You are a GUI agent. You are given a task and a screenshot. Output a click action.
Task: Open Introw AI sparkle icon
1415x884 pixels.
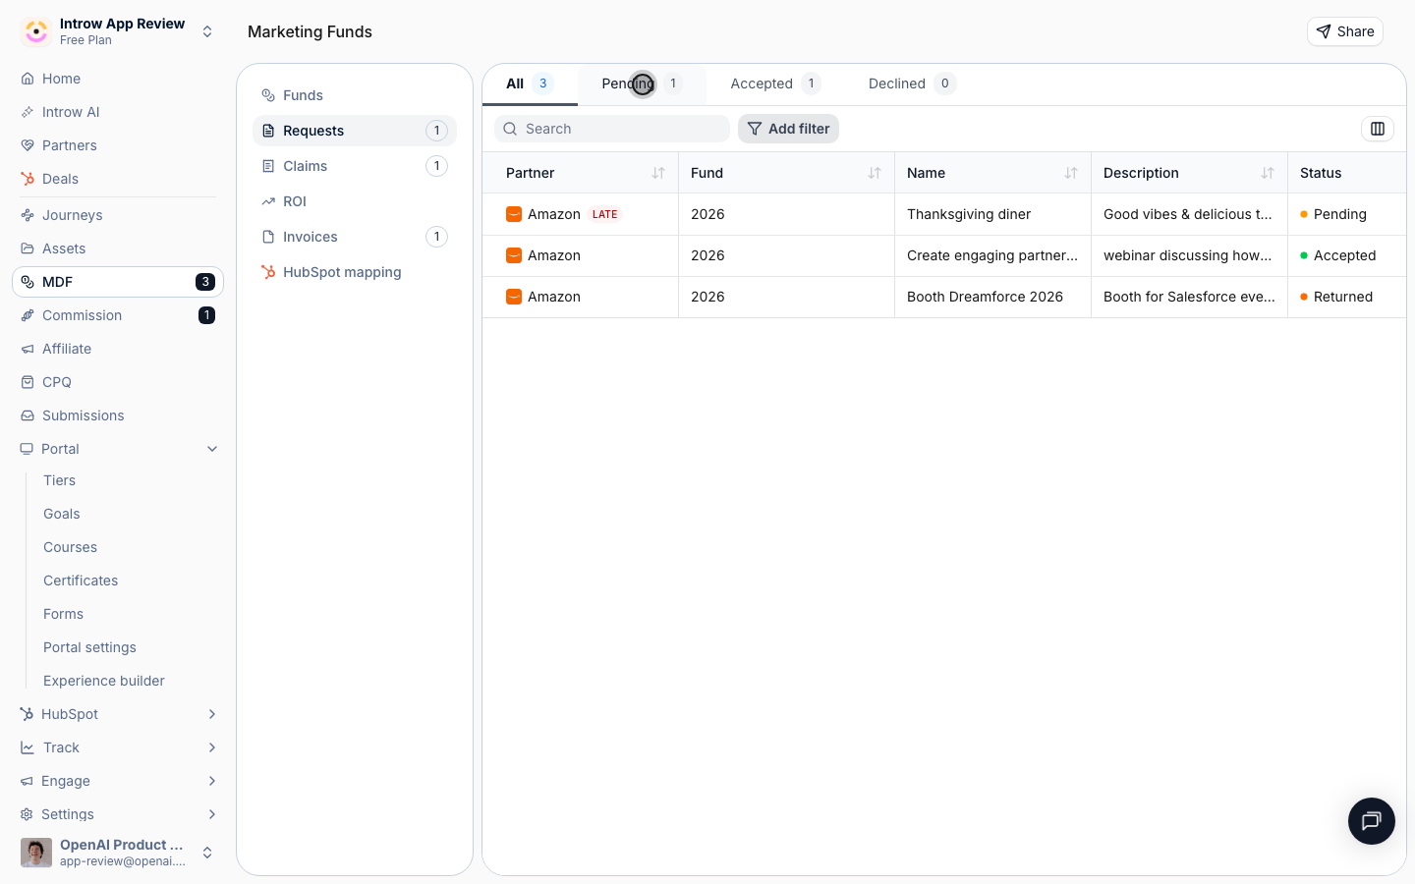pyautogui.click(x=28, y=112)
